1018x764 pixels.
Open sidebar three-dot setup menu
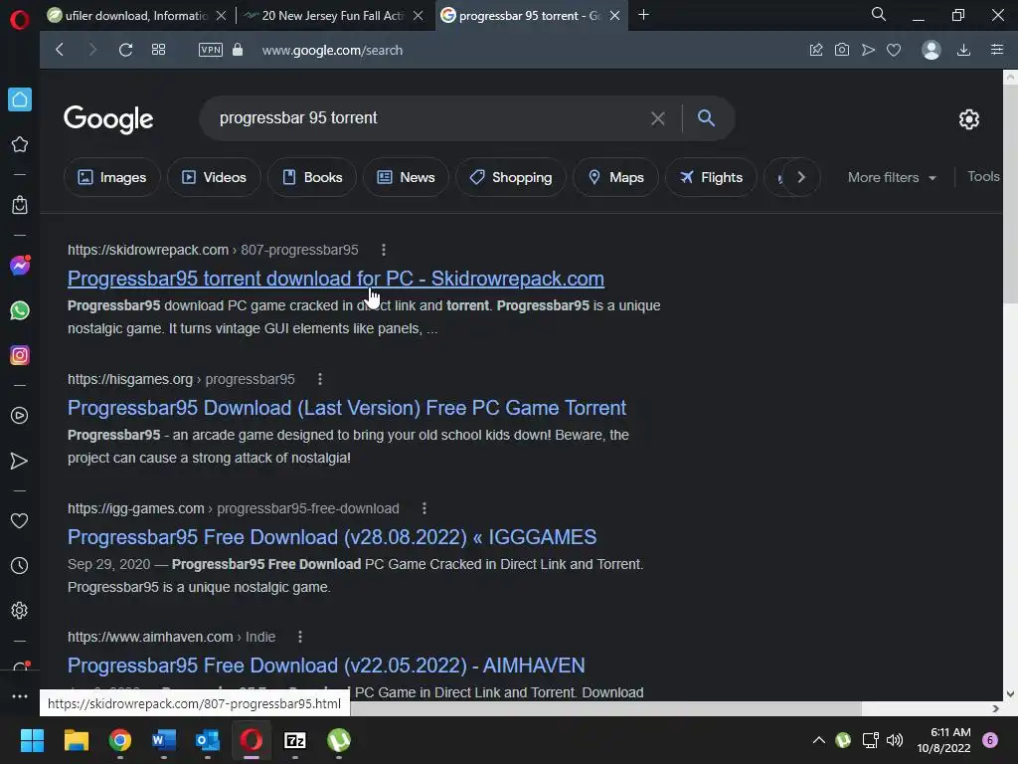point(20,695)
